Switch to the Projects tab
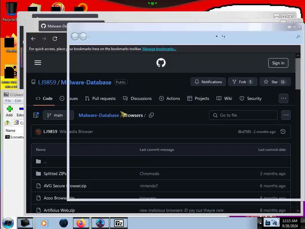Image resolution: width=305 pixels, height=229 pixels. pos(198,98)
